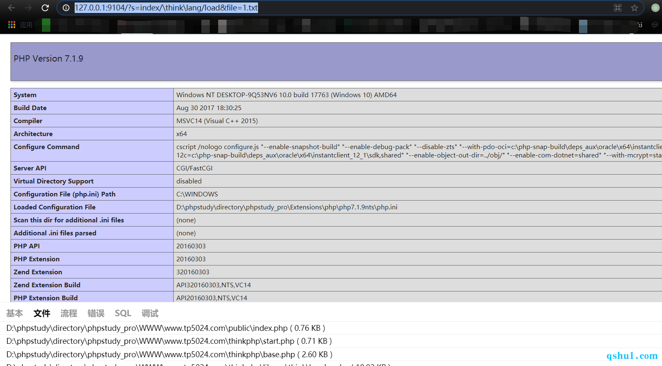Click the MSVC14 (Visual C++ 2015) value
Image resolution: width=662 pixels, height=366 pixels.
tap(217, 121)
